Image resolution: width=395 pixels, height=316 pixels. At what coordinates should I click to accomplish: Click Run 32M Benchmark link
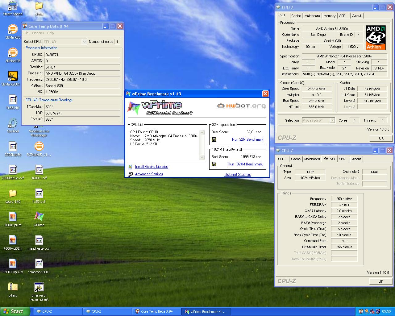click(247, 139)
